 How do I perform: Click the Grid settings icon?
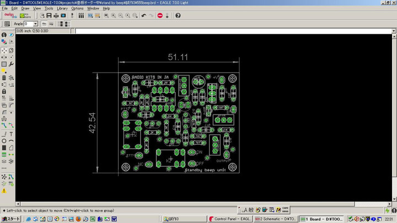pos(7,24)
